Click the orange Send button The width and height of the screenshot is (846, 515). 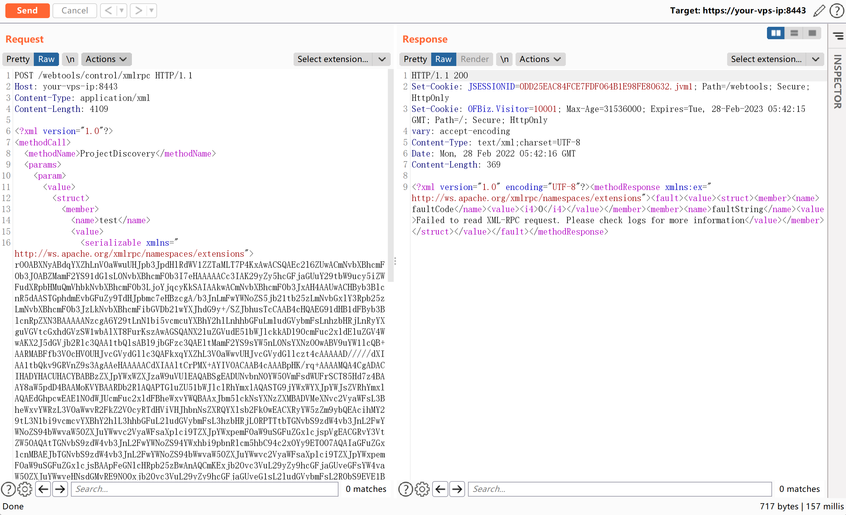27,11
